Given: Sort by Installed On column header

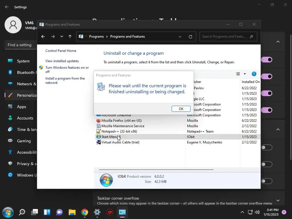Looking at the screenshot, I should (x=250, y=82).
